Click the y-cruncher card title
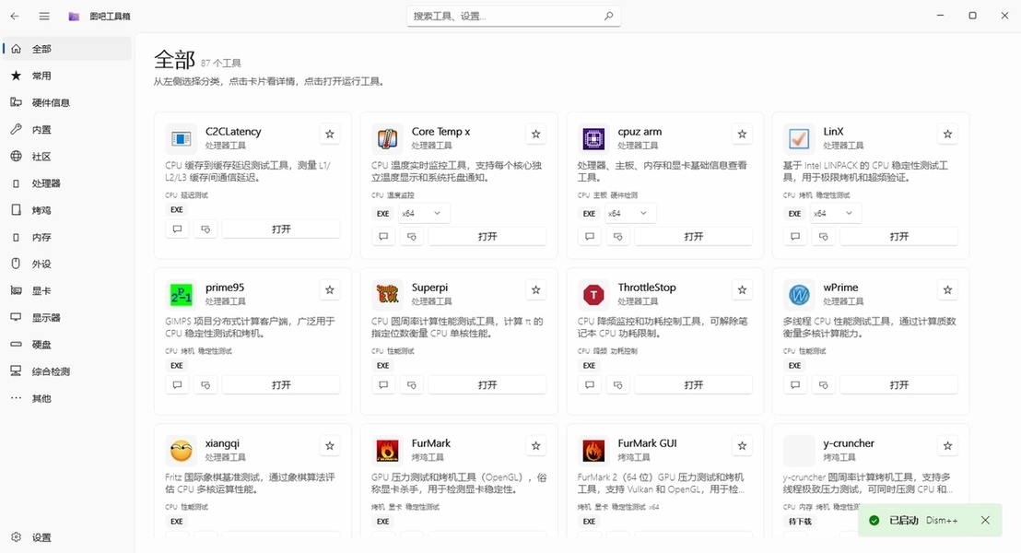This screenshot has width=1021, height=553. point(849,443)
